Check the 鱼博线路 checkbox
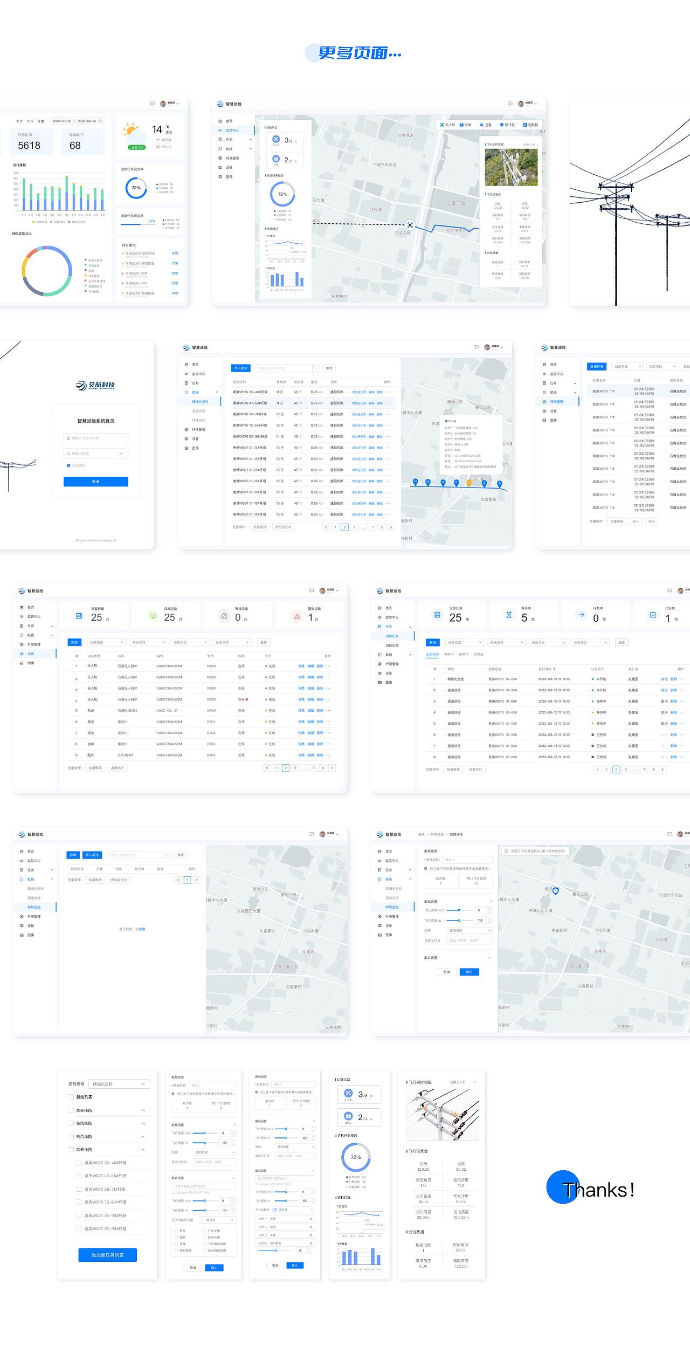690x1366 pixels. pyautogui.click(x=71, y=1123)
